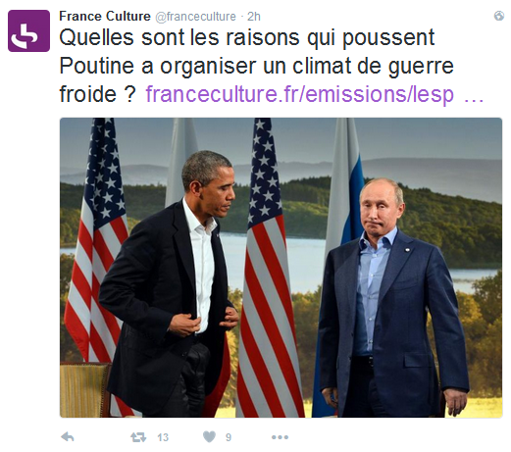
Task: Click the France Culture display name
Action: (105, 16)
